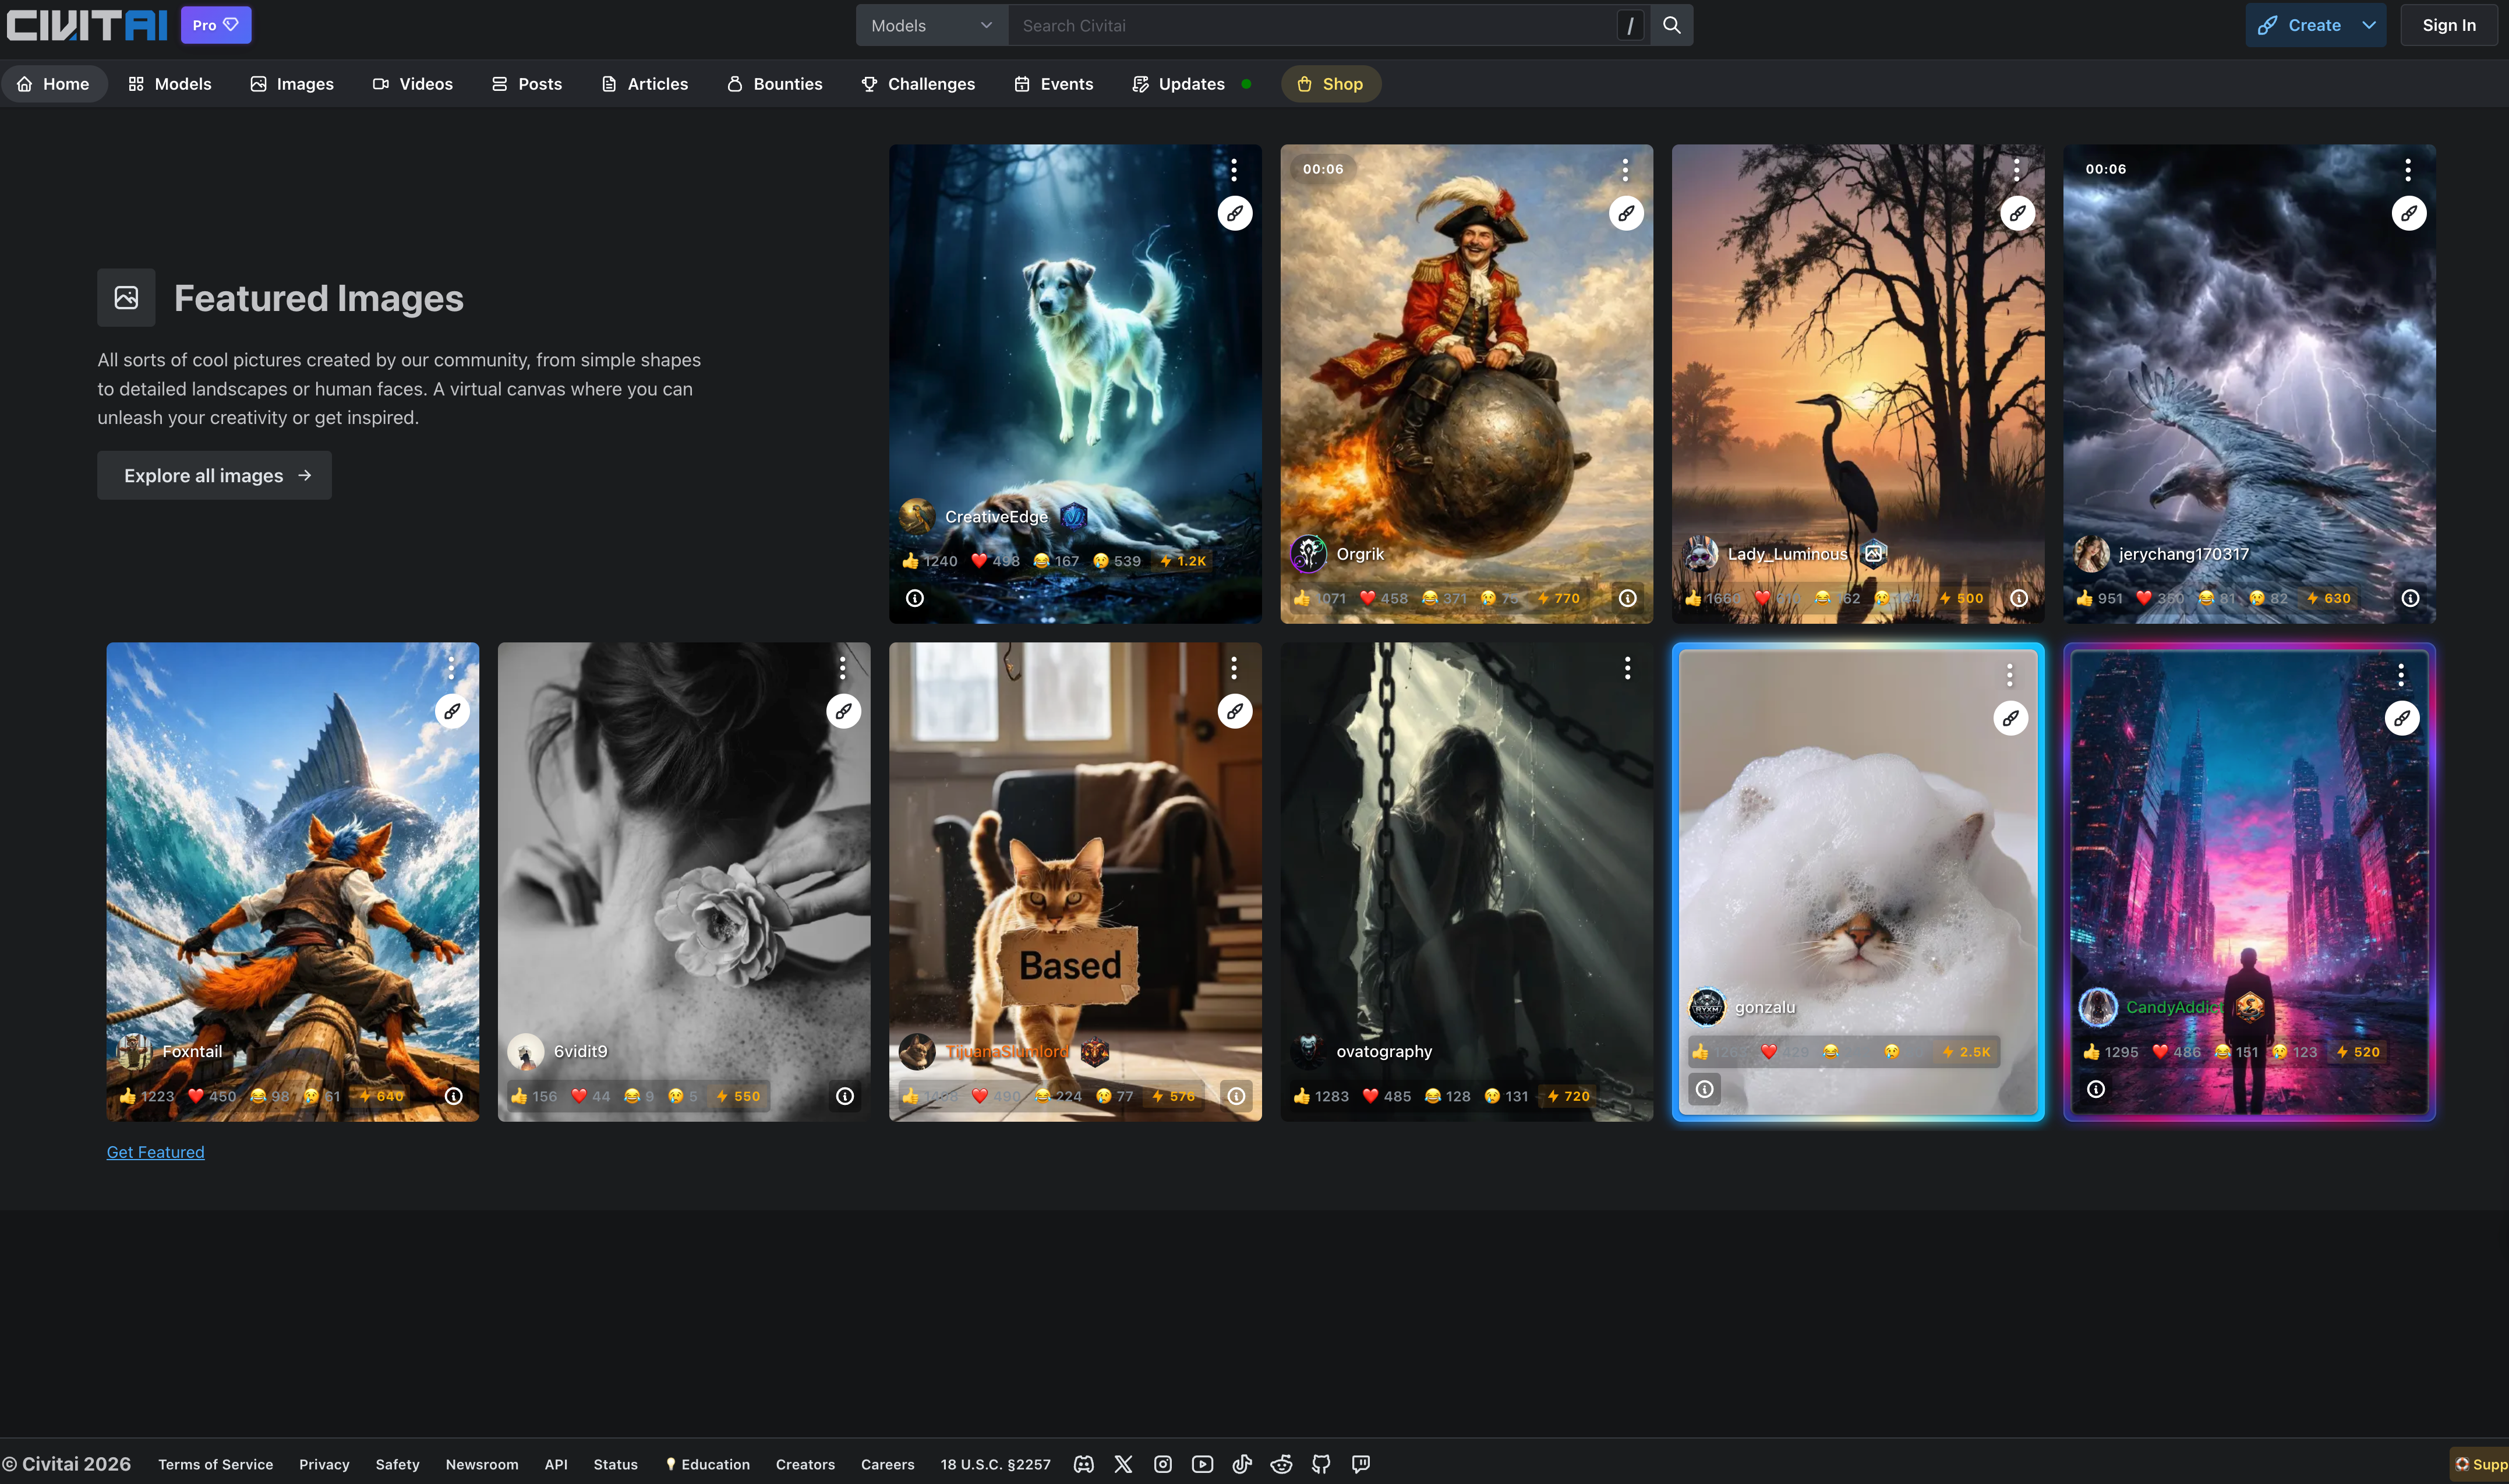Open three-dot options on bubble cat image

[x=2009, y=676]
